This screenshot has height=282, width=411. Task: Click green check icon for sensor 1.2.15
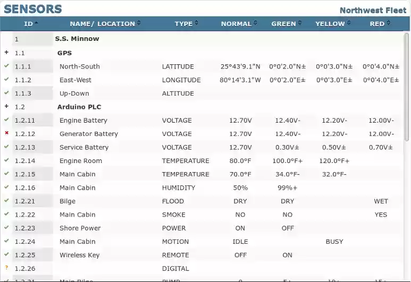(x=6, y=173)
